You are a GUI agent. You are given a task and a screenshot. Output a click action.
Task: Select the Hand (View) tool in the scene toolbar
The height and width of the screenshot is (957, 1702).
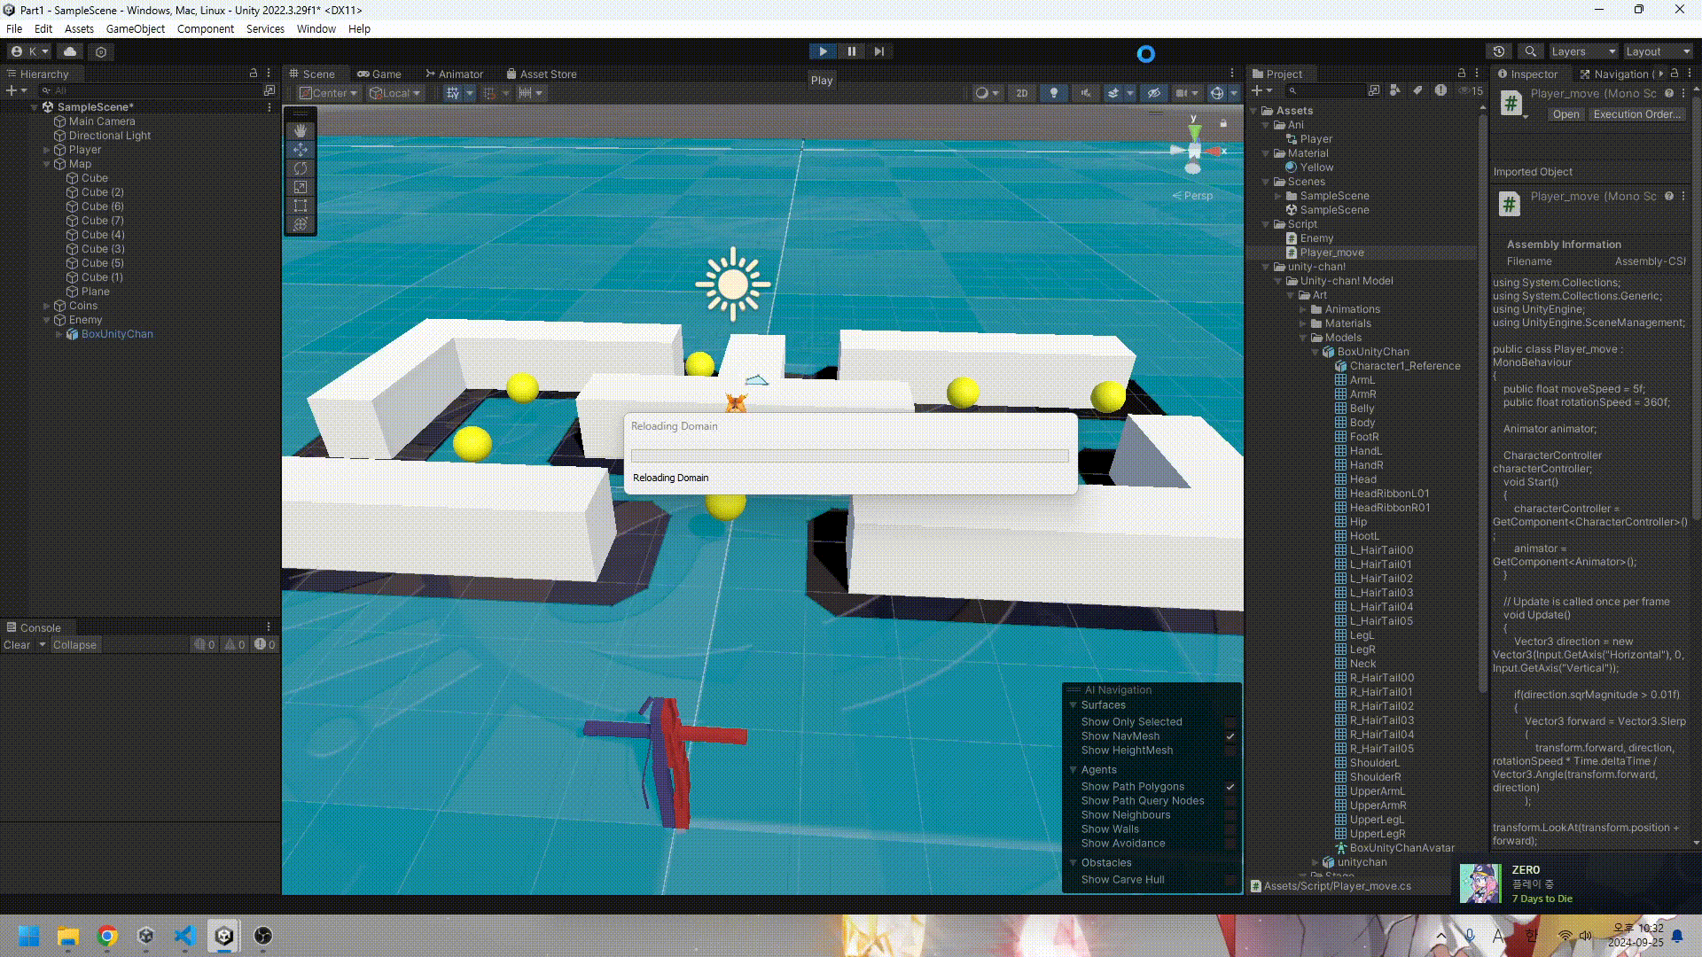(301, 131)
